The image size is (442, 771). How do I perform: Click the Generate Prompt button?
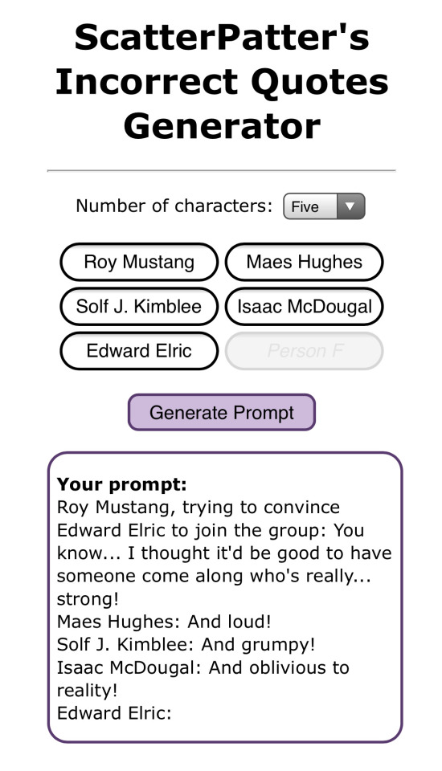222,412
